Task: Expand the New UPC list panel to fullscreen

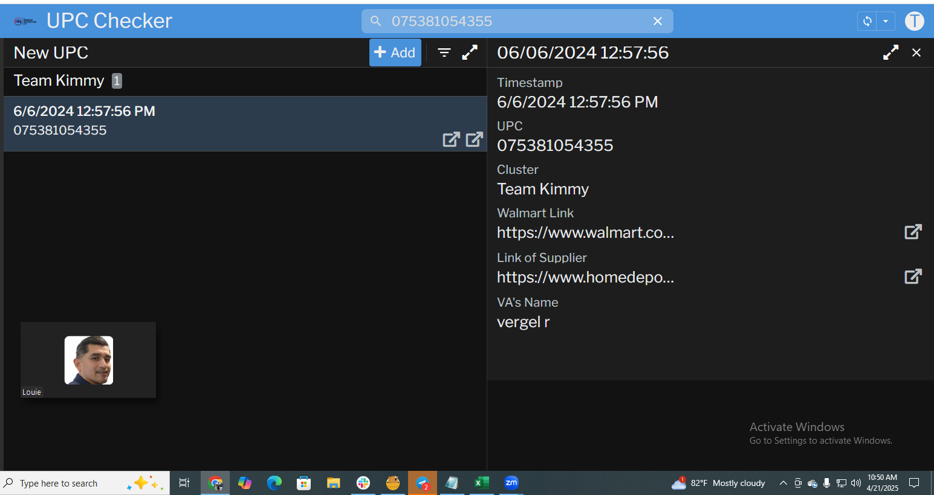Action: pos(470,53)
